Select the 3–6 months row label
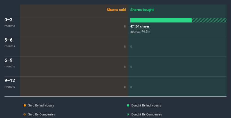This screenshot has width=231, height=118. [10, 43]
